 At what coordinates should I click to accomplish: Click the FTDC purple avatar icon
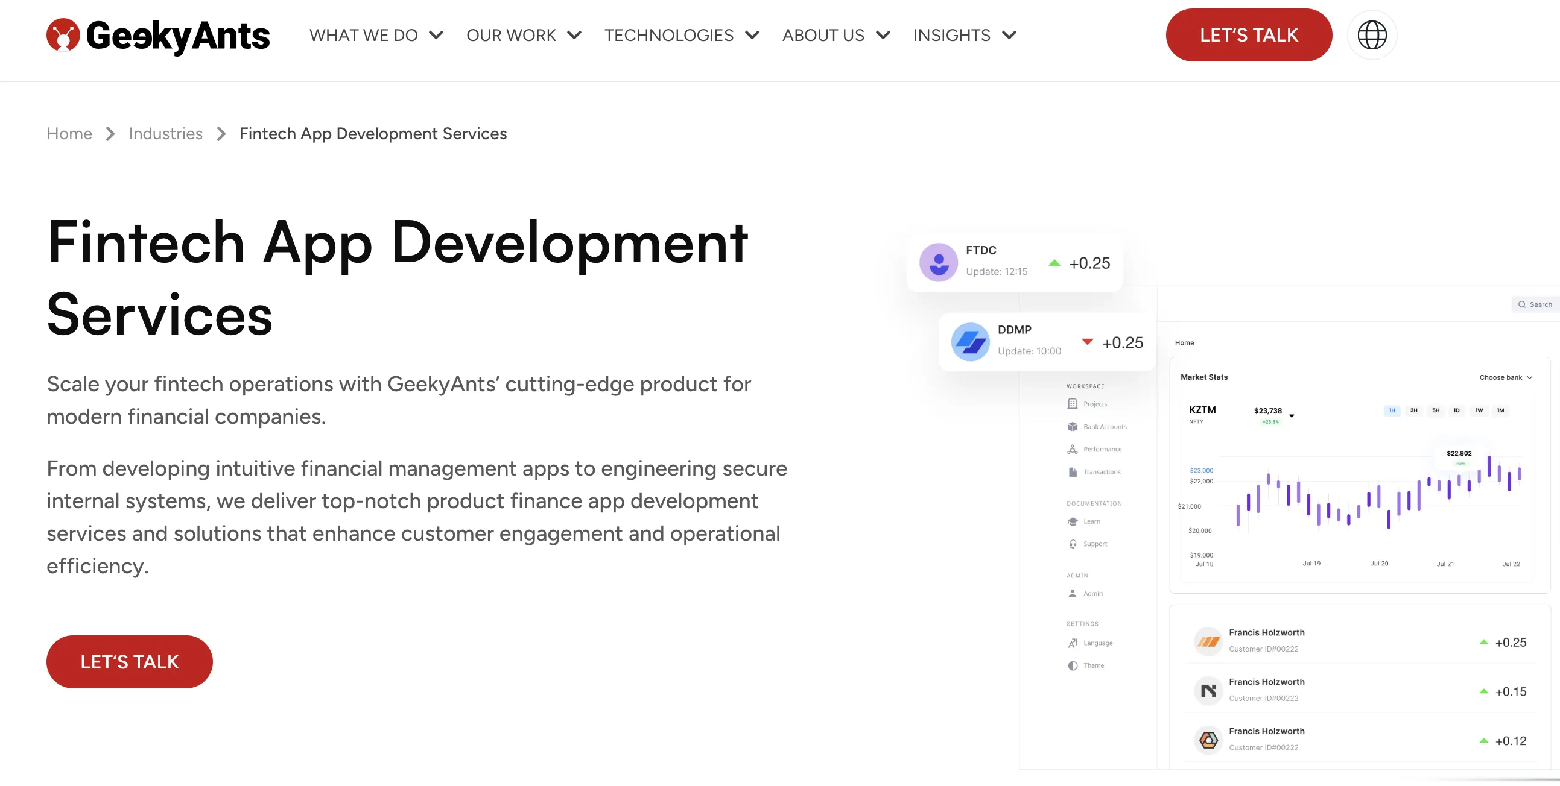point(939,262)
